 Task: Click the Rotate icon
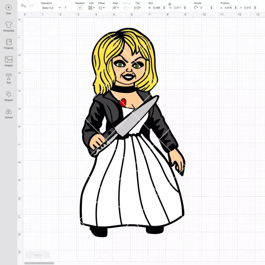(x=196, y=8)
